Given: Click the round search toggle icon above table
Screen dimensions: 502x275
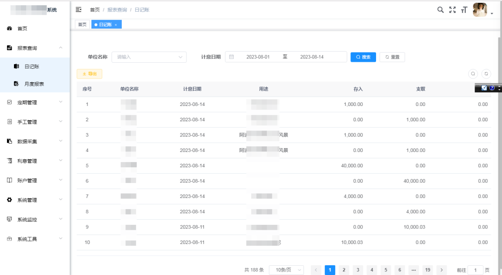Looking at the screenshot, I should (473, 74).
